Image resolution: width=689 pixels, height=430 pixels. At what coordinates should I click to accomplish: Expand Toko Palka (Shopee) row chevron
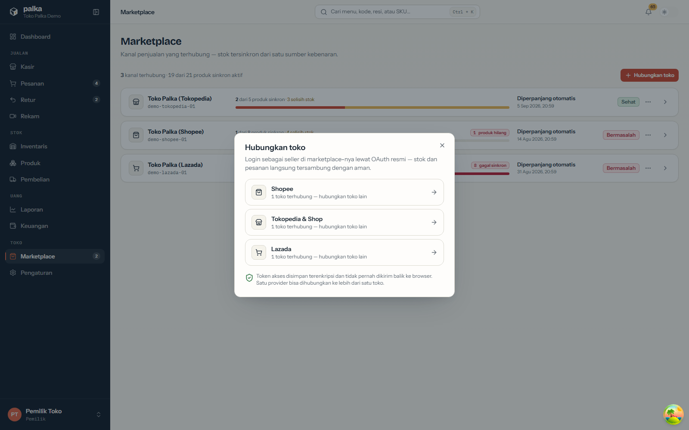(x=665, y=135)
